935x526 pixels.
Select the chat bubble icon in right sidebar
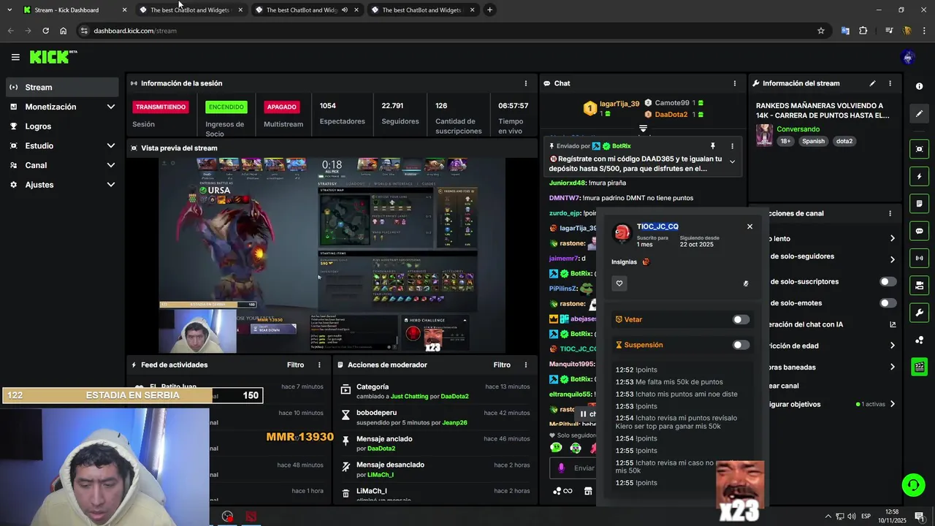click(919, 231)
